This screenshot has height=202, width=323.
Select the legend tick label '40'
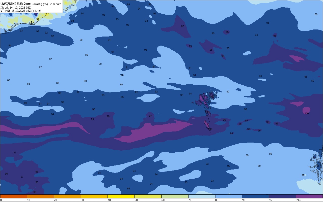pos(109,200)
